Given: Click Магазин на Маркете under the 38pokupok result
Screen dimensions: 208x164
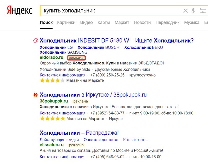Looking at the screenshot, I should [85, 119].
